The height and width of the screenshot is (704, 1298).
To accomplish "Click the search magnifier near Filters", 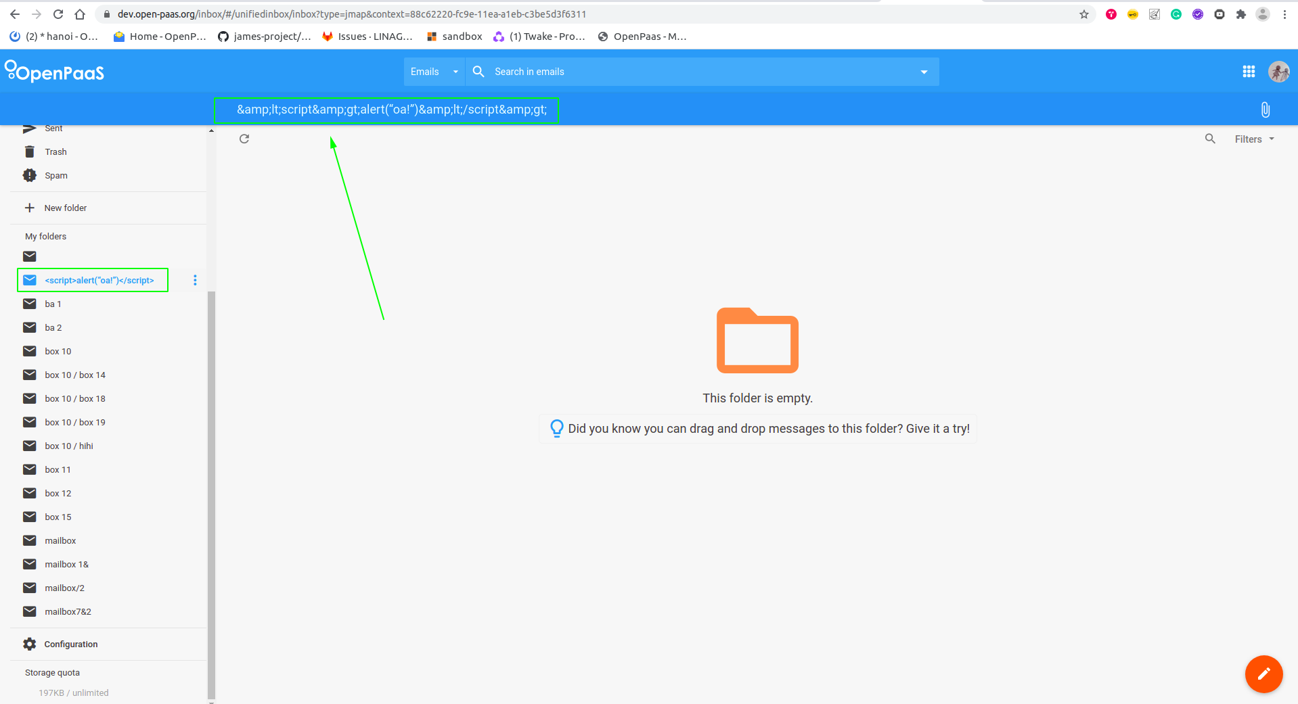I will pyautogui.click(x=1211, y=139).
